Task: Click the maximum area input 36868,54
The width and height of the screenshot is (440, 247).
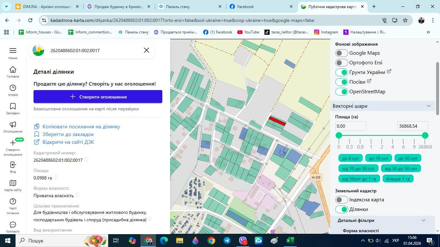Action: click(x=413, y=126)
